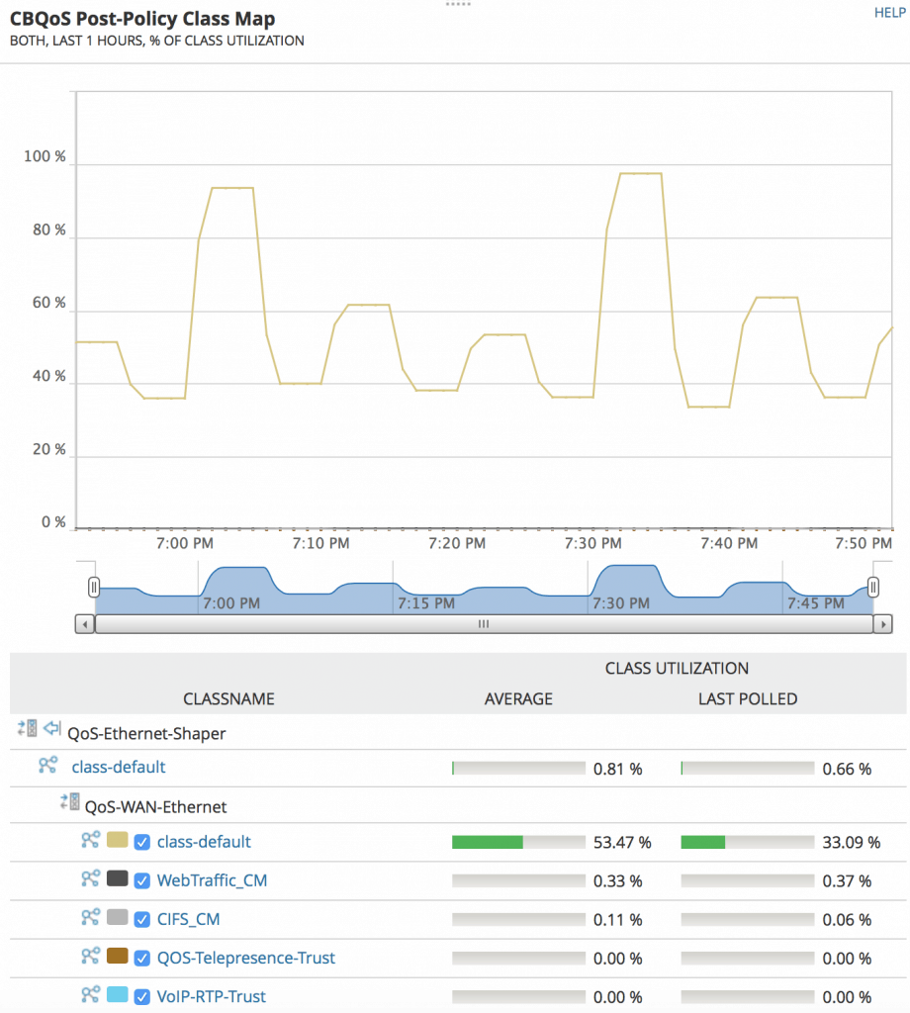The image size is (910, 1013).
Task: Disable the VoIP-RTP-Trust checkbox
Action: click(141, 996)
